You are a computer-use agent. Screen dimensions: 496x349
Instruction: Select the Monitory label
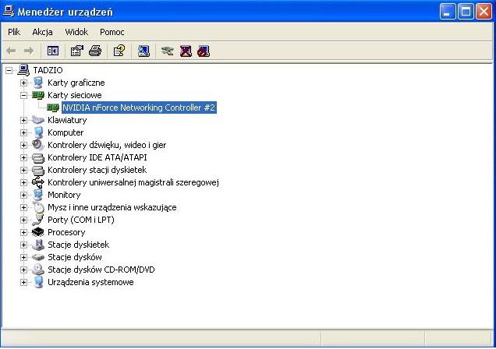click(64, 195)
